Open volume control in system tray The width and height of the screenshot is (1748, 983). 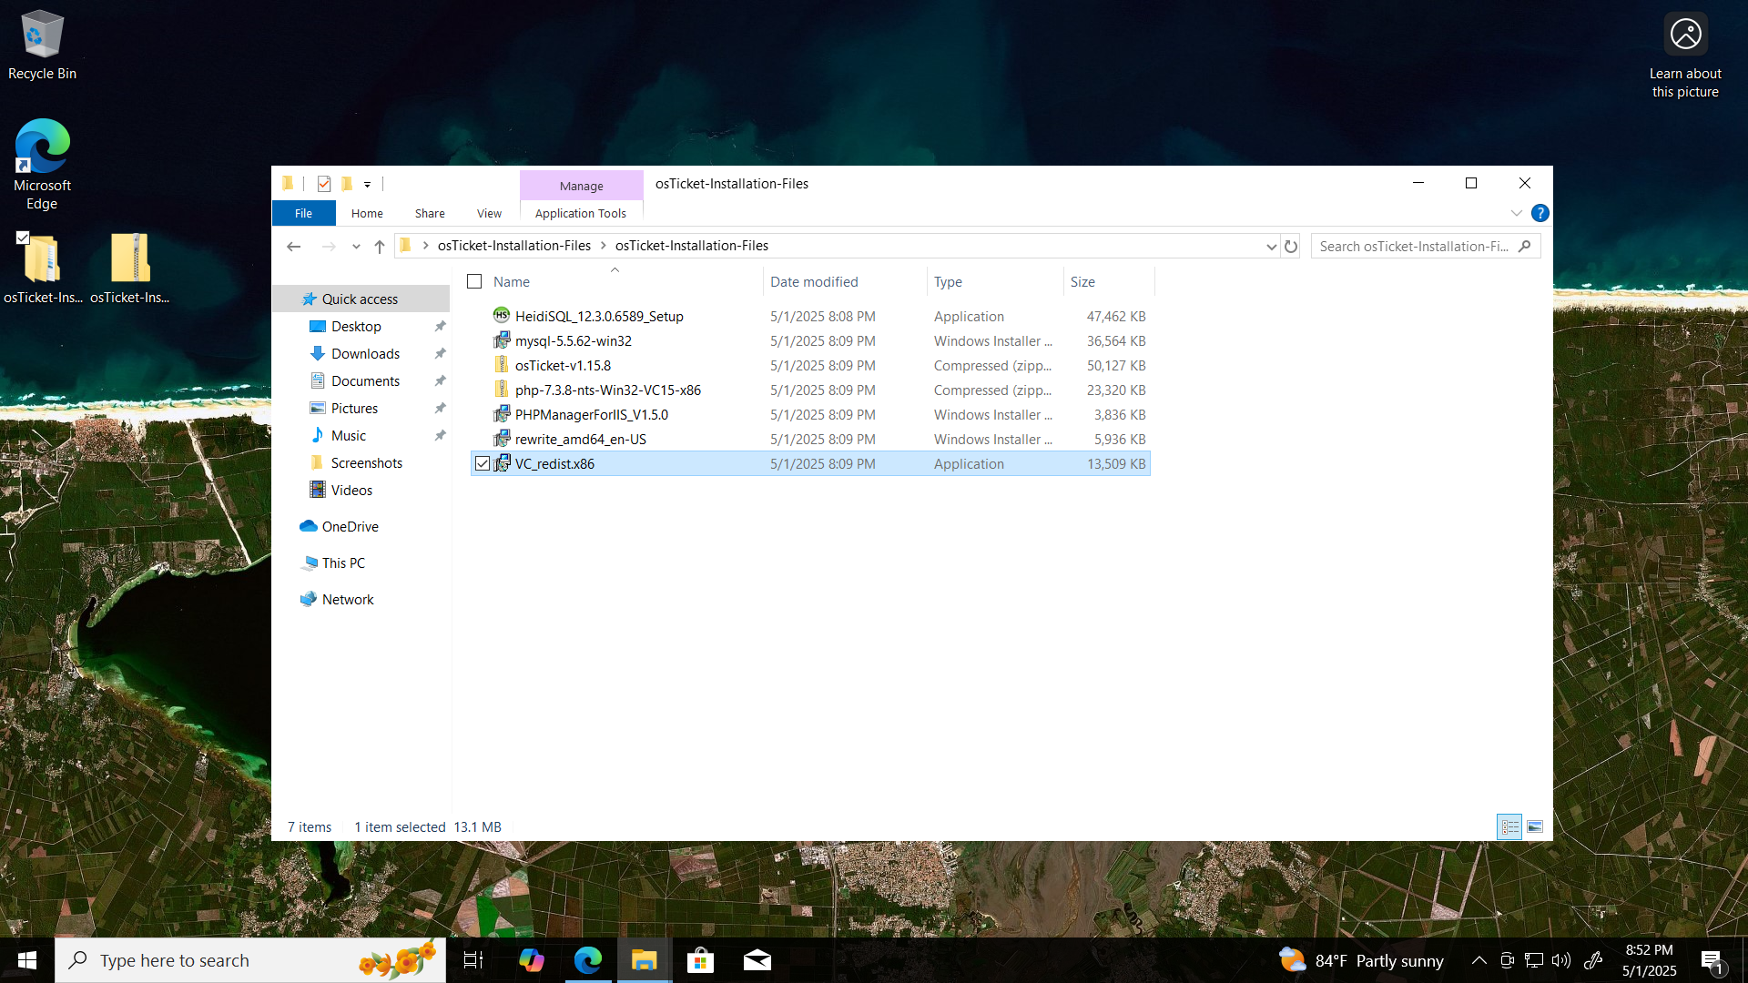pyautogui.click(x=1561, y=960)
